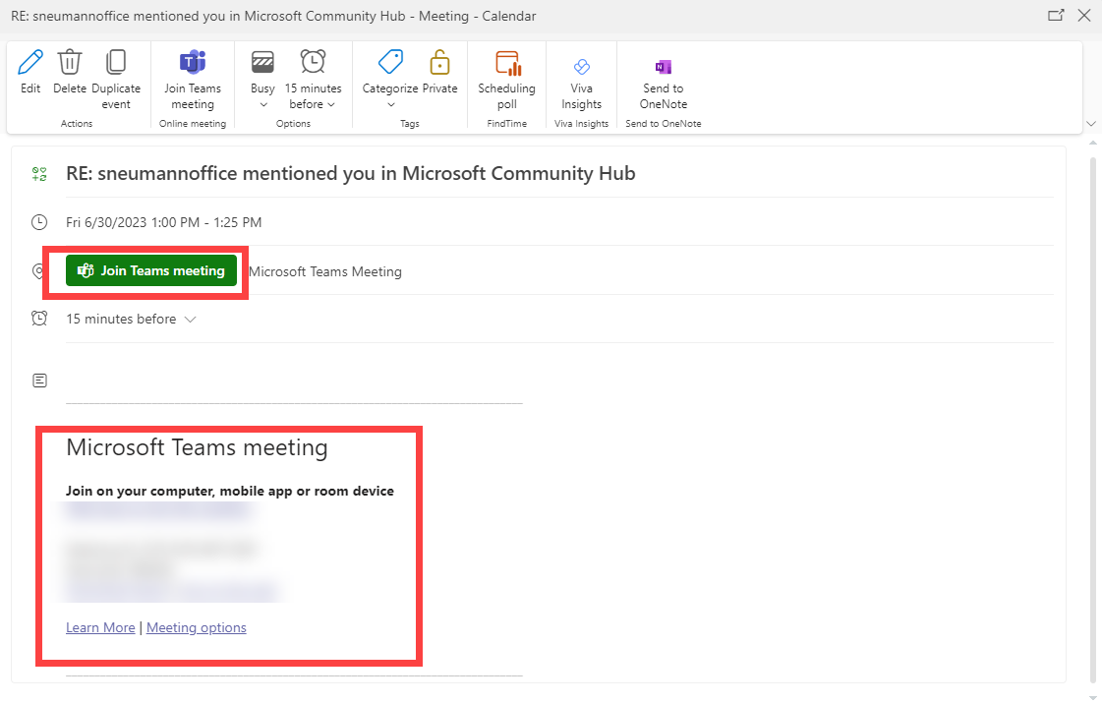
Task: Expand the ribbon with the chevron
Action: tap(1091, 124)
